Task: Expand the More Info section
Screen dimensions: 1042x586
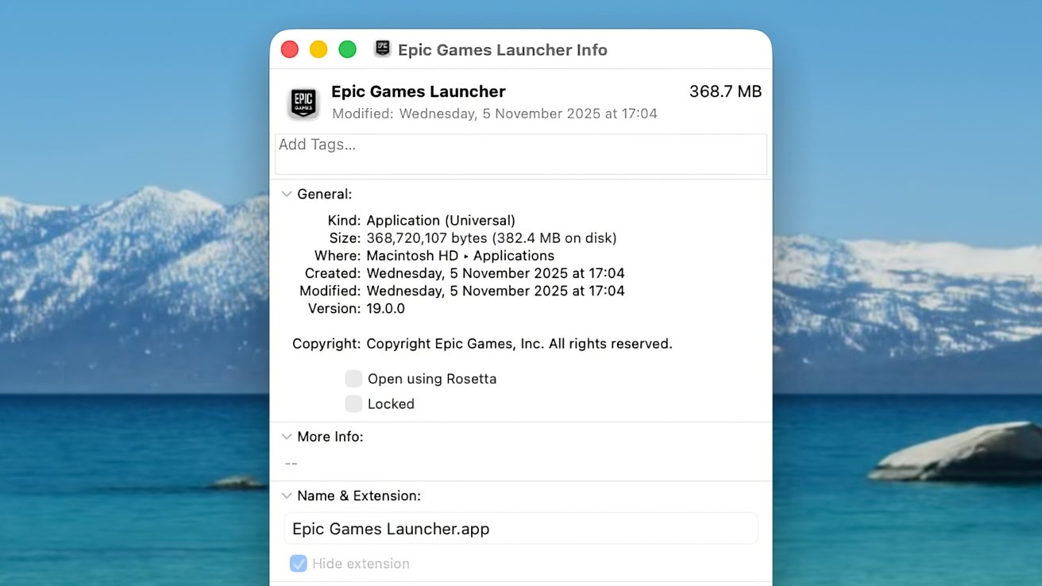Action: tap(287, 437)
